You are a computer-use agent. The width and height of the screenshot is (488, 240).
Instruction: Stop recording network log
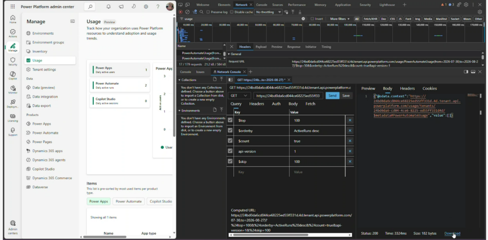tap(180, 12)
